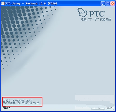Maximize the Mathcad setup window

[107, 3]
